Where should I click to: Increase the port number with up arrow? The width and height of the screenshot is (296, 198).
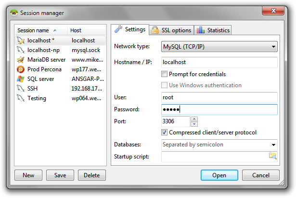[x=194, y=119]
